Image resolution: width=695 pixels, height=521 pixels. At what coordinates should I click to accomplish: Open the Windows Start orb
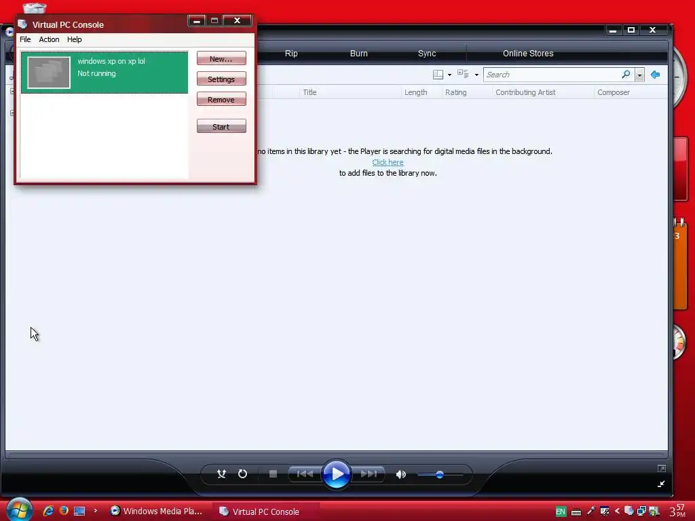tap(19, 510)
